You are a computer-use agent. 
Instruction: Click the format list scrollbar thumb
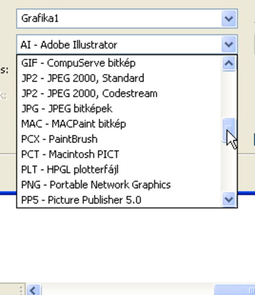pyautogui.click(x=229, y=130)
